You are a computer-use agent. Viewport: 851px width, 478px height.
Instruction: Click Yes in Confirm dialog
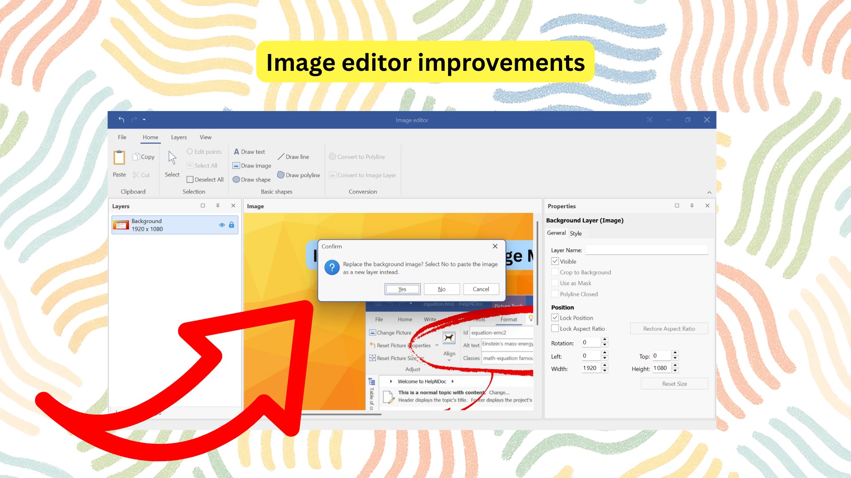pyautogui.click(x=402, y=289)
